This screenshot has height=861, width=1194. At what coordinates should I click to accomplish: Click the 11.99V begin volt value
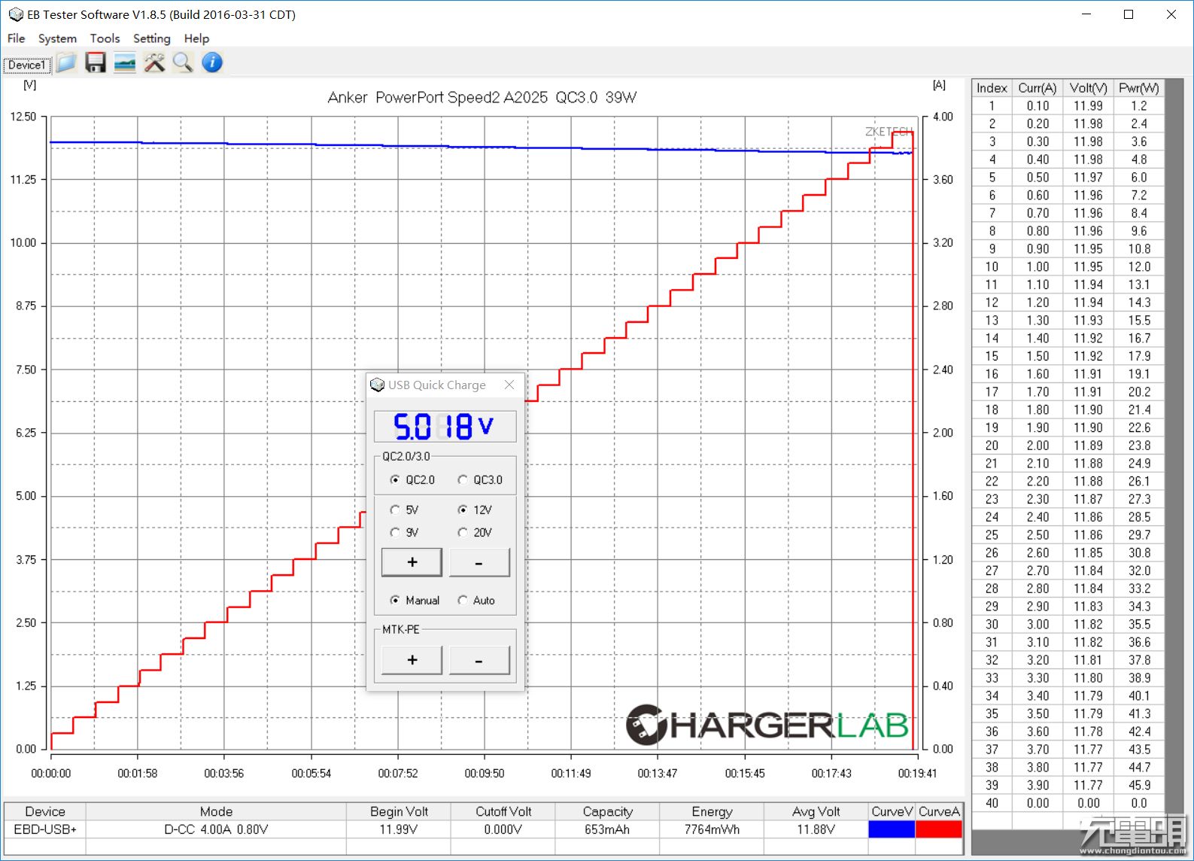tap(399, 829)
